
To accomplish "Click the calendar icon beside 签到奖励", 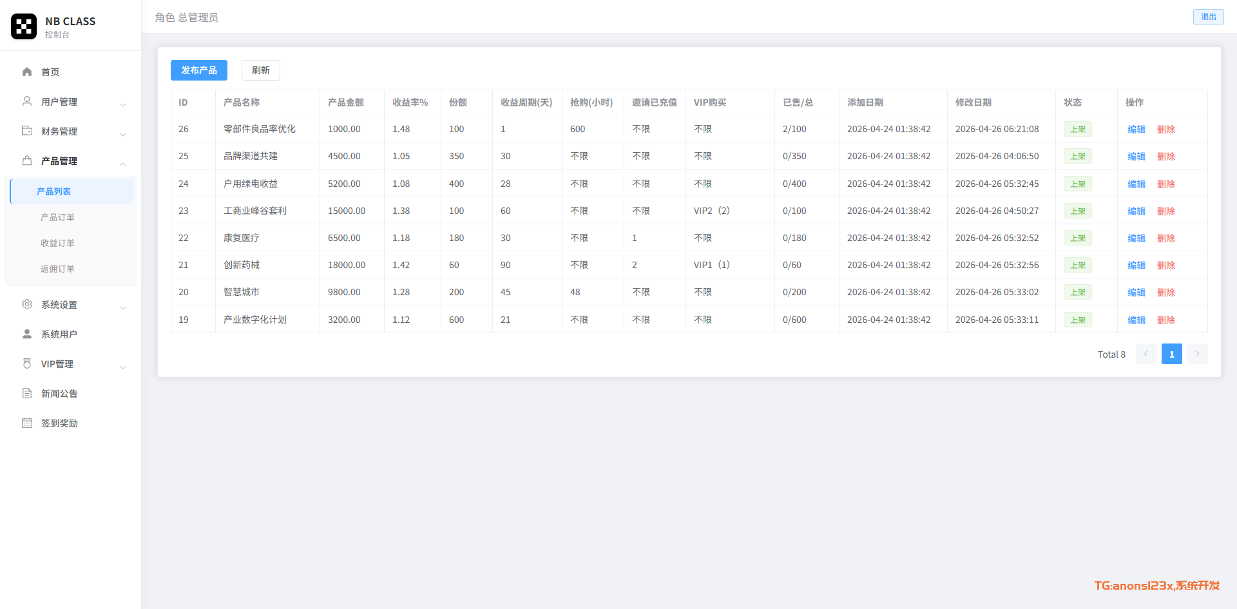I will click(27, 423).
